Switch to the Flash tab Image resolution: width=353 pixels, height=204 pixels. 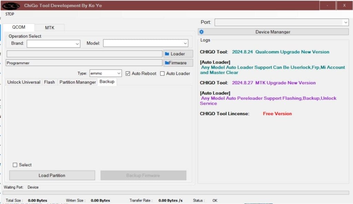tap(49, 82)
